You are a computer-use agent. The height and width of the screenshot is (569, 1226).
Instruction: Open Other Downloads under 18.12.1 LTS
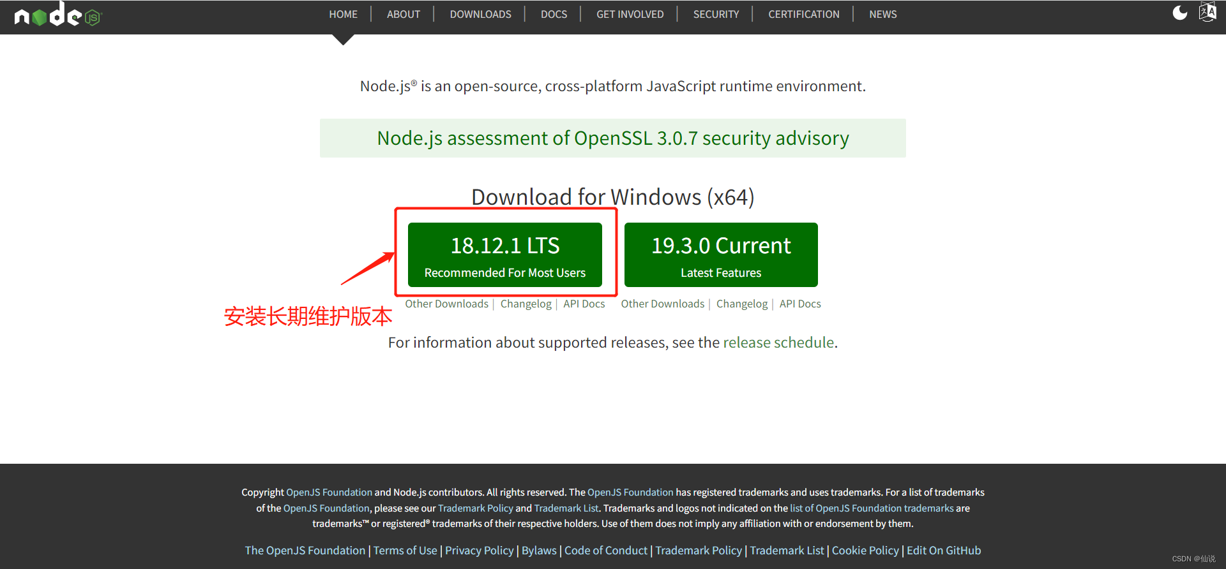[446, 304]
